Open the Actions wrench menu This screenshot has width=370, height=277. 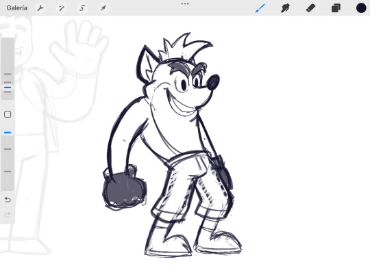tap(40, 8)
